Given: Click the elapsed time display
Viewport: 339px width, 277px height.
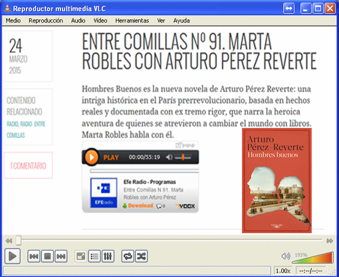Looking at the screenshot, I should click(310, 270).
